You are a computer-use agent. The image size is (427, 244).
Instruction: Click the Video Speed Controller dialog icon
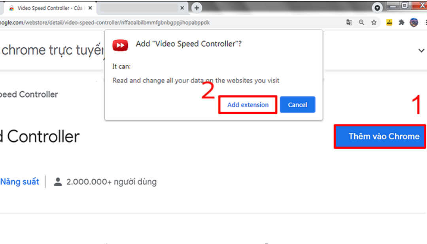pos(120,45)
